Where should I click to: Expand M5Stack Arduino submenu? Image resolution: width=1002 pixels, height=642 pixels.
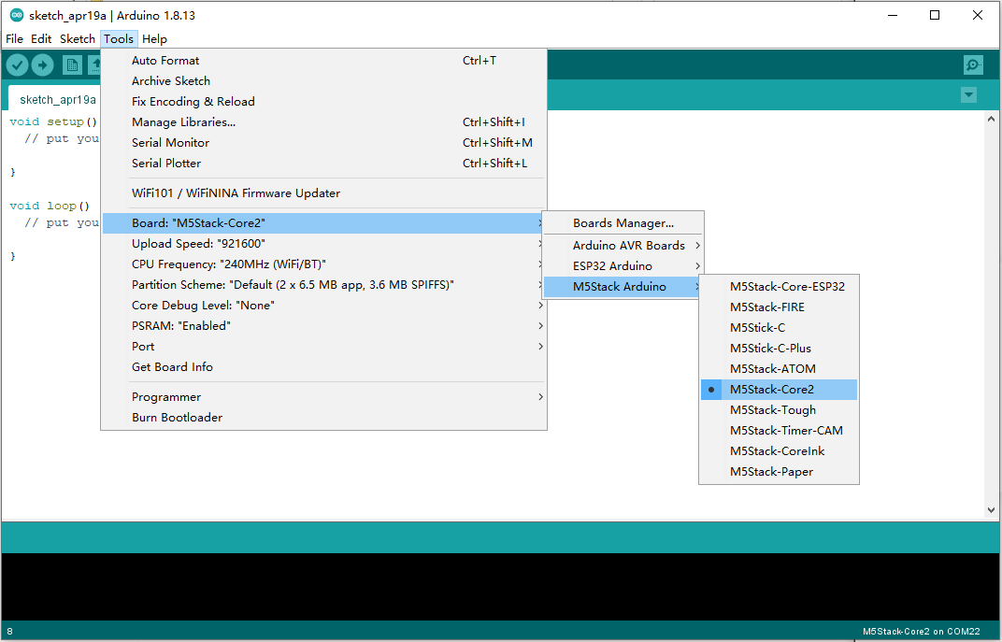click(623, 287)
